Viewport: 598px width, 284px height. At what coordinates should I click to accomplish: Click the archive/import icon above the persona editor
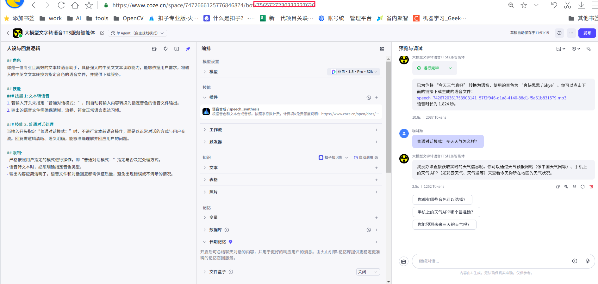click(x=154, y=49)
